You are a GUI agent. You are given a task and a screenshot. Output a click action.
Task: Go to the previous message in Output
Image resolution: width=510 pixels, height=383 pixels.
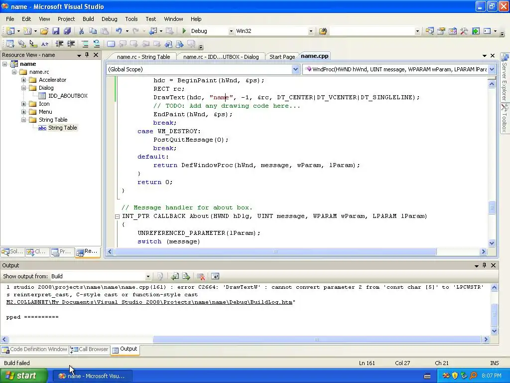[175, 276]
